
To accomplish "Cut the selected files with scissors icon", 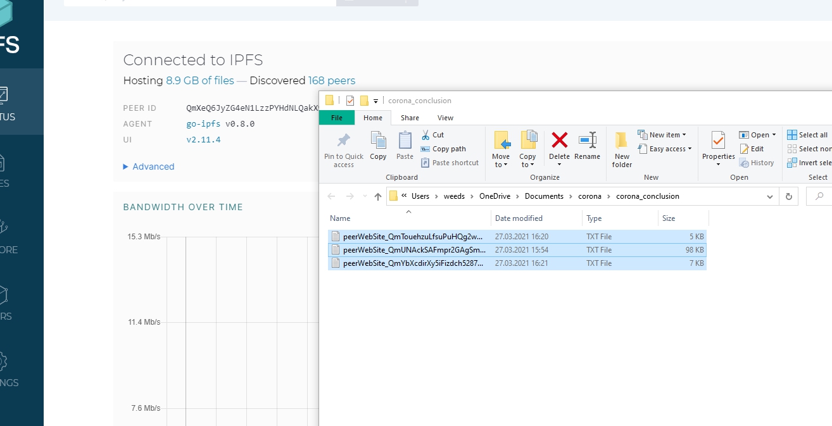I will click(432, 135).
